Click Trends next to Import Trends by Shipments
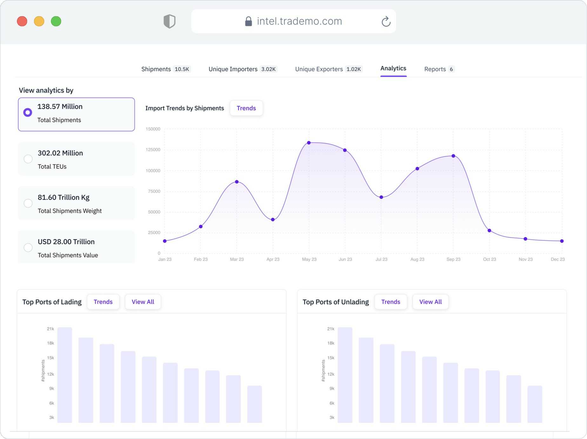Image resolution: width=587 pixels, height=439 pixels. pos(246,108)
